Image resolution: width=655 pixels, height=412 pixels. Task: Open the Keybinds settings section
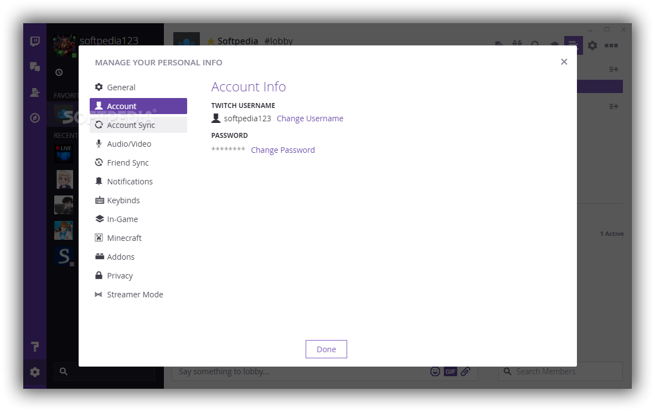tap(138, 200)
